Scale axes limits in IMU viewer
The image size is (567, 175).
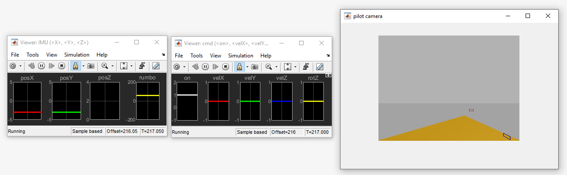coord(124,66)
